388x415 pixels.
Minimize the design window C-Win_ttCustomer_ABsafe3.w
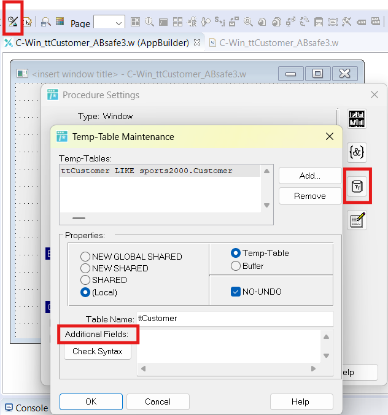[290, 74]
